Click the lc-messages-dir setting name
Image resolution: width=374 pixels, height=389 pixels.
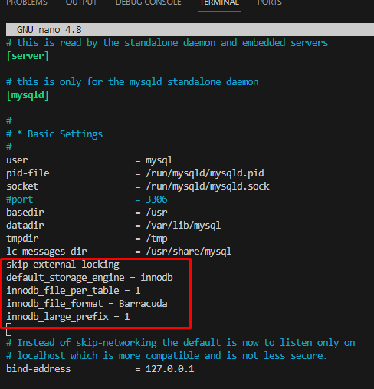click(47, 252)
